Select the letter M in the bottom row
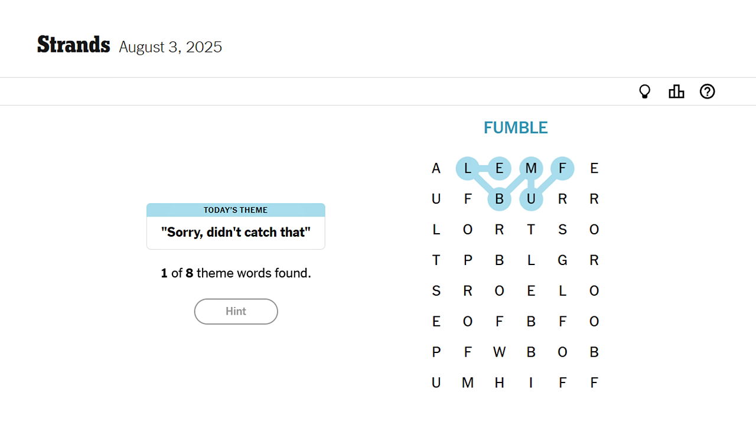 [x=467, y=383]
